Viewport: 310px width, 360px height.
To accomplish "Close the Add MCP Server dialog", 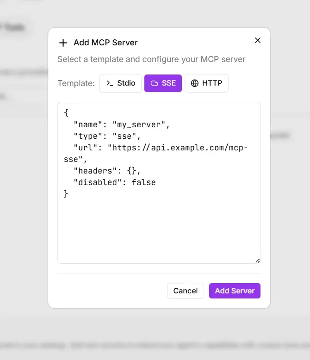I will (x=258, y=40).
